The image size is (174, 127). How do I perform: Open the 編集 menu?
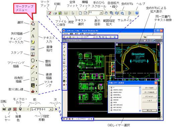[71, 34]
